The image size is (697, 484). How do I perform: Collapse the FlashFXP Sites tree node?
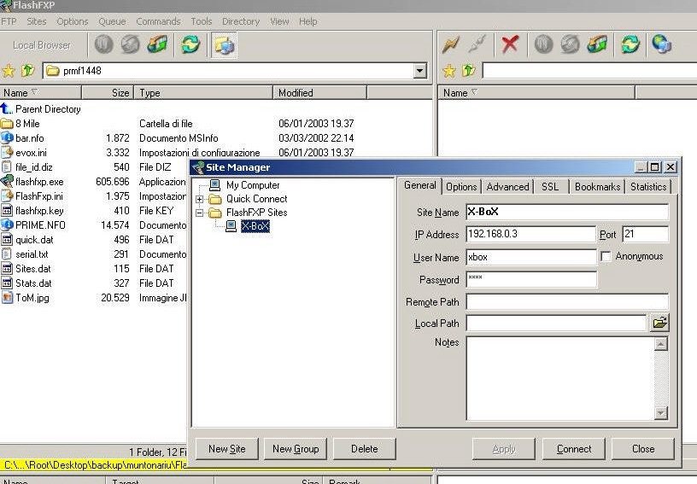click(x=200, y=213)
